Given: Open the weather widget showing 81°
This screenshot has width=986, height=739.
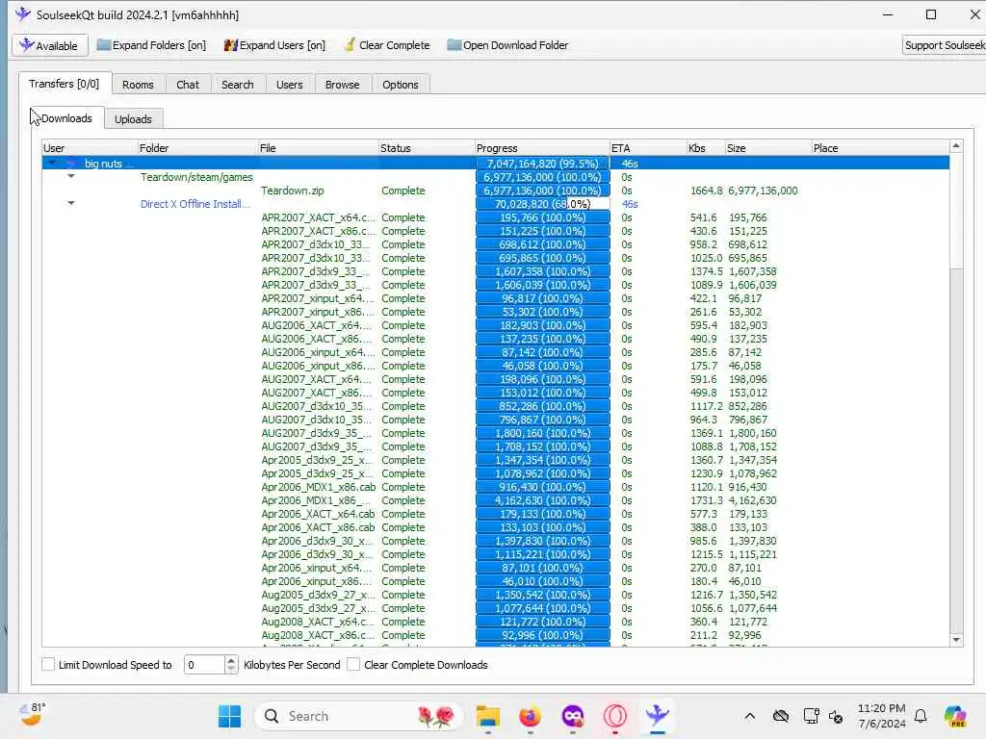Looking at the screenshot, I should (33, 715).
